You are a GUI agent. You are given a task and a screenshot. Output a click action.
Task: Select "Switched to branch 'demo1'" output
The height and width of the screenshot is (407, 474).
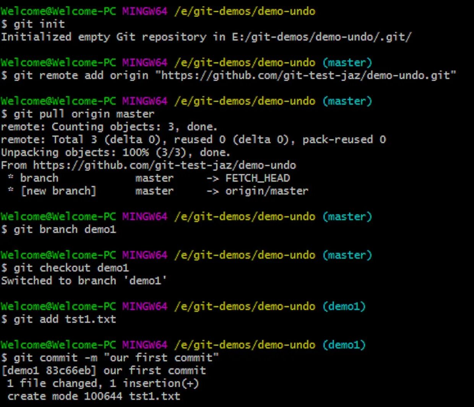pyautogui.click(x=84, y=281)
